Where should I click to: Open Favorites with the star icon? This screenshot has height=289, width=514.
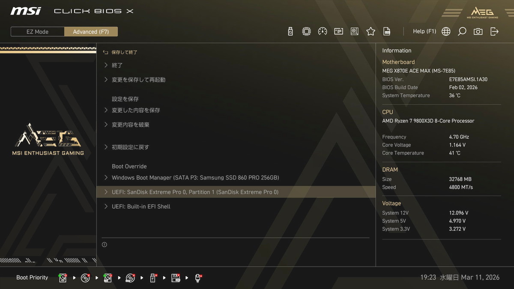click(371, 31)
